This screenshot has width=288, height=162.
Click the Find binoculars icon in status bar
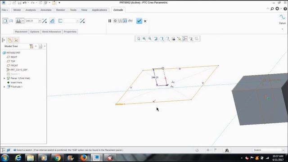(x=227, y=150)
